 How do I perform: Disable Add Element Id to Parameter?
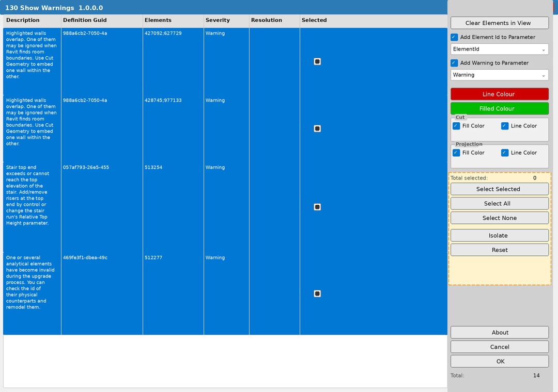tap(454, 37)
